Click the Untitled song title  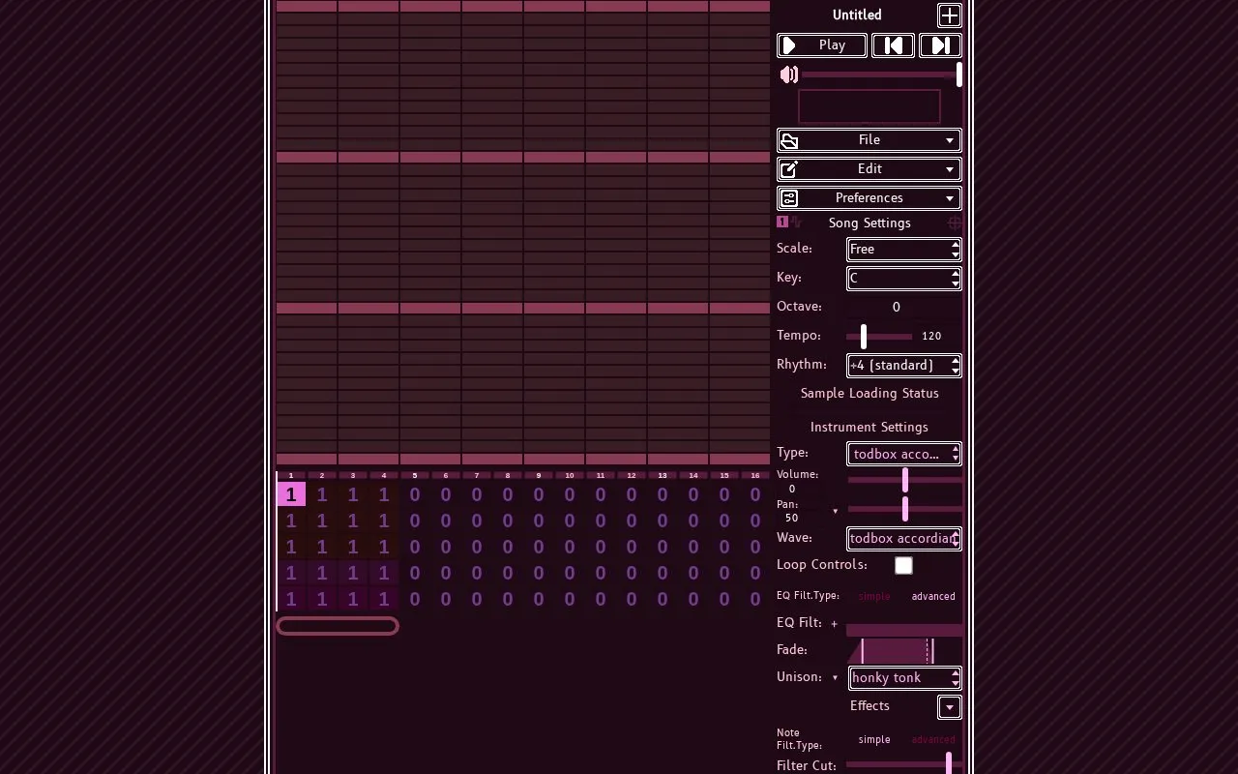tap(857, 15)
